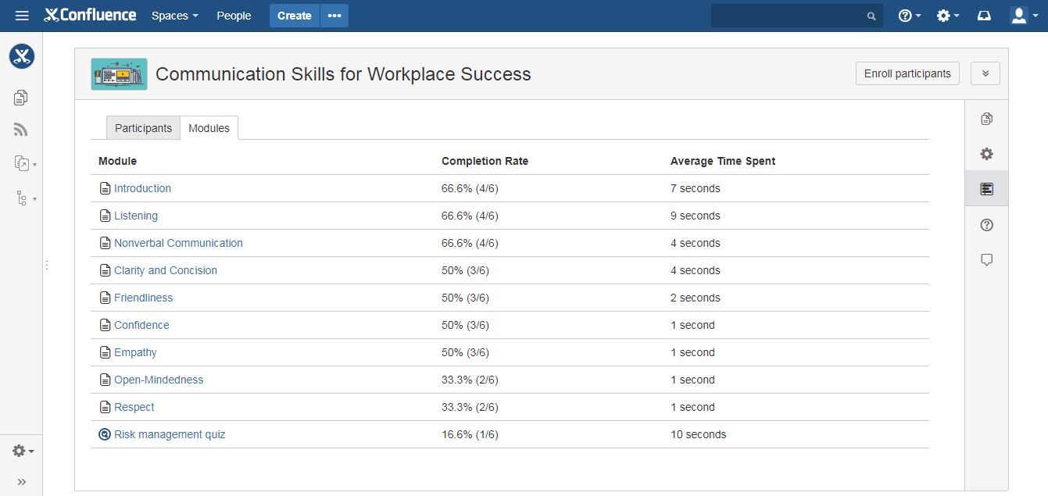Open the chevron next to Enroll participants
Viewport: 1048px width, 496px height.
tap(985, 73)
